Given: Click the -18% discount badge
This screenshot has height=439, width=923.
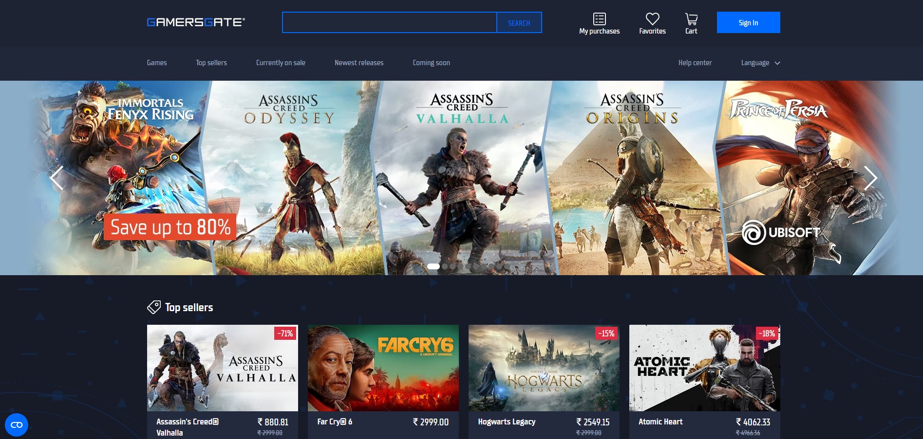Looking at the screenshot, I should (767, 334).
